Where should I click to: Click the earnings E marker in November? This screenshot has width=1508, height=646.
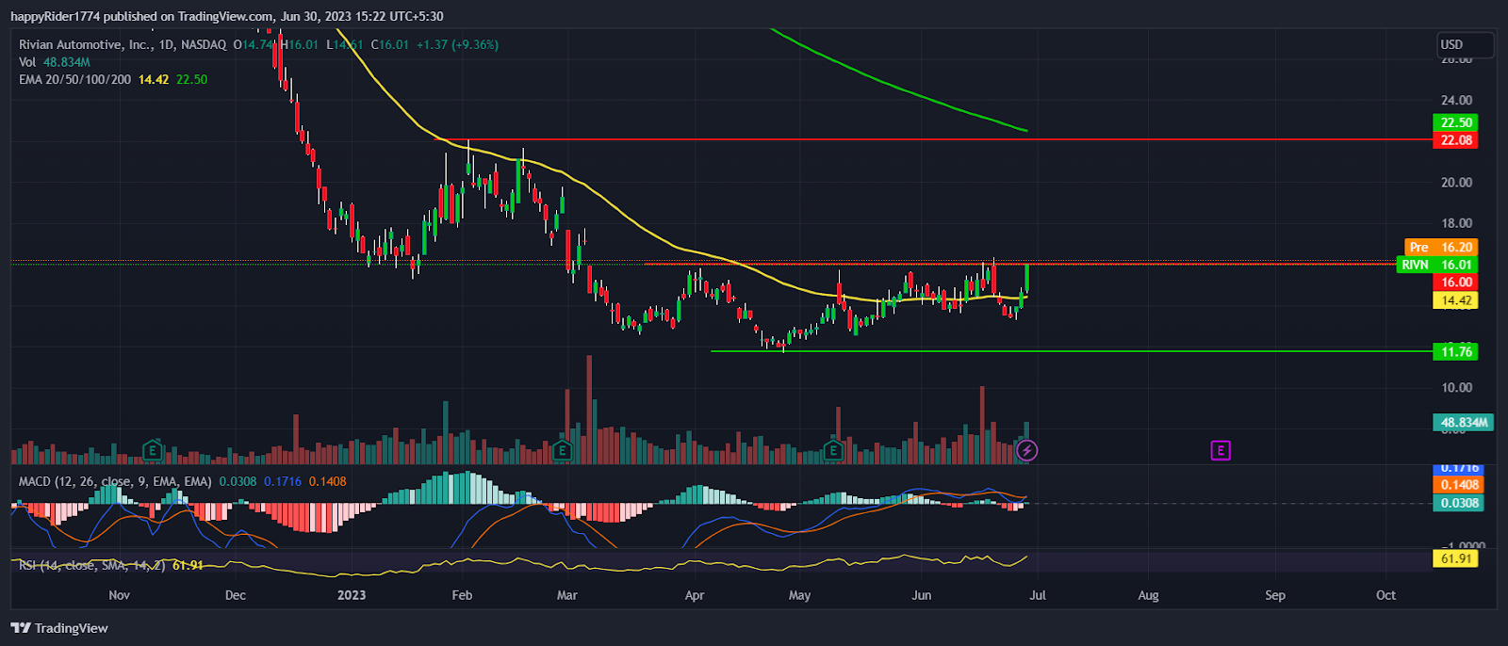pyautogui.click(x=152, y=450)
